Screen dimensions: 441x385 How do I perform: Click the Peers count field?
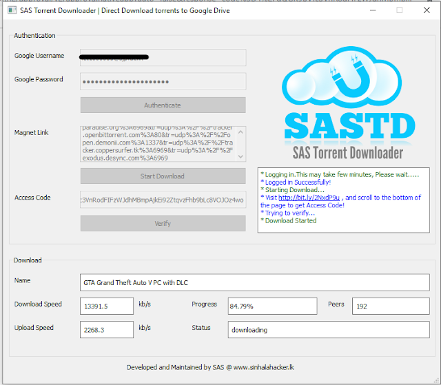coord(390,306)
